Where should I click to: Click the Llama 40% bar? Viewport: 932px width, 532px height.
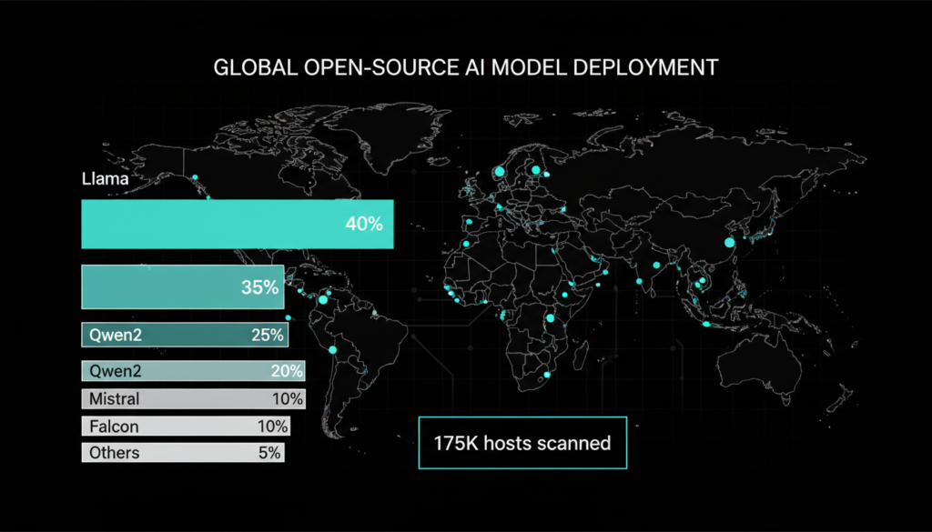coord(237,224)
